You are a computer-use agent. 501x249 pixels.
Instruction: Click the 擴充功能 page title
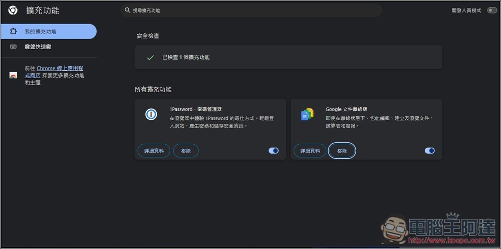(43, 11)
